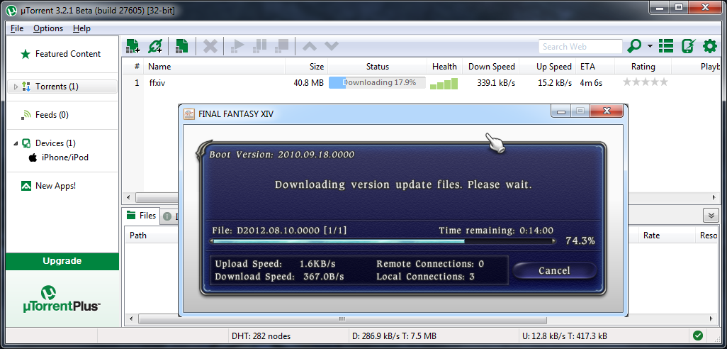Click the Create New Torrent icon

coord(182,47)
